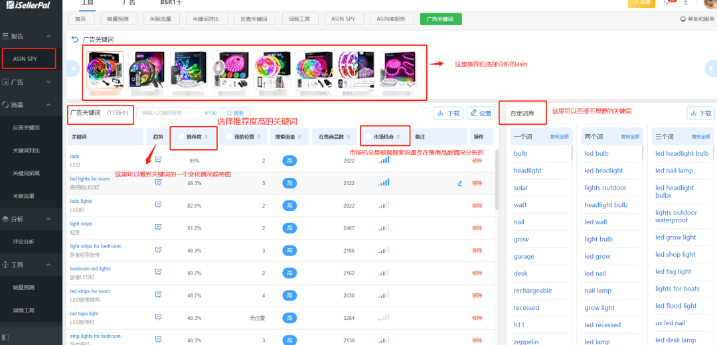Toggle the 推荐度 column radio circle
This screenshot has width=717, height=345.
coord(181,137)
